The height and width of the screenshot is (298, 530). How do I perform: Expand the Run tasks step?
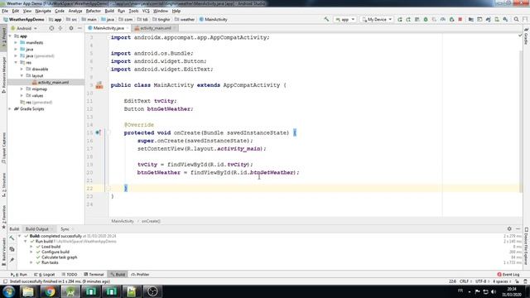tap(31, 262)
